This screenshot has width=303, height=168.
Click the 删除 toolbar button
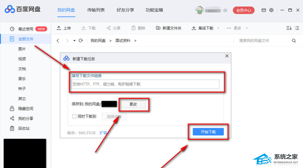coord(138,28)
